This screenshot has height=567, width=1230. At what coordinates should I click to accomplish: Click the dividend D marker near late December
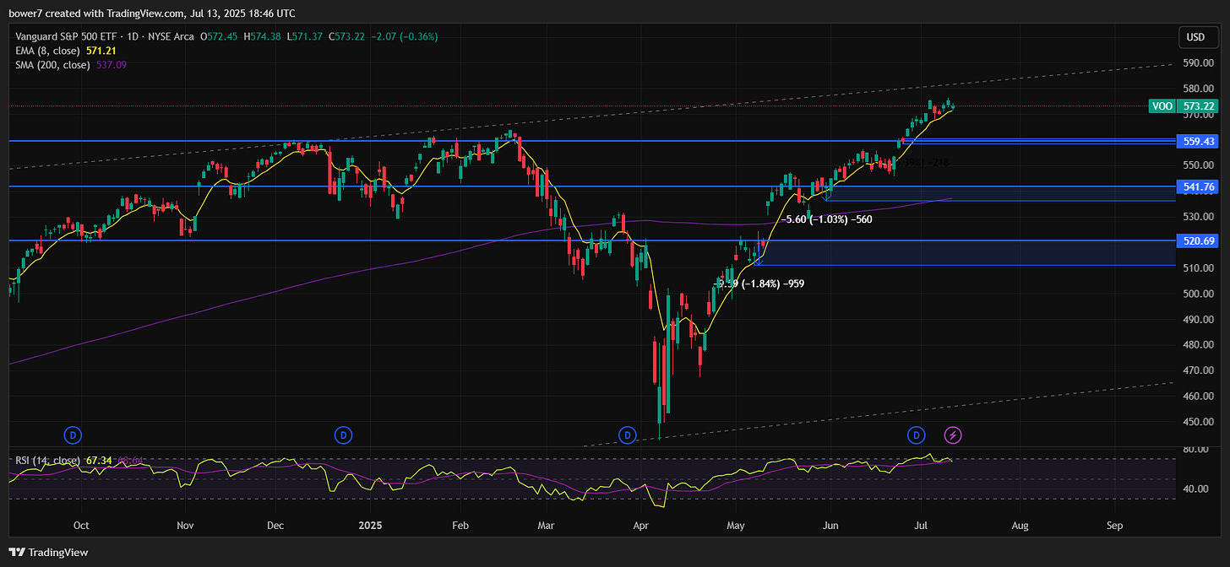[343, 435]
